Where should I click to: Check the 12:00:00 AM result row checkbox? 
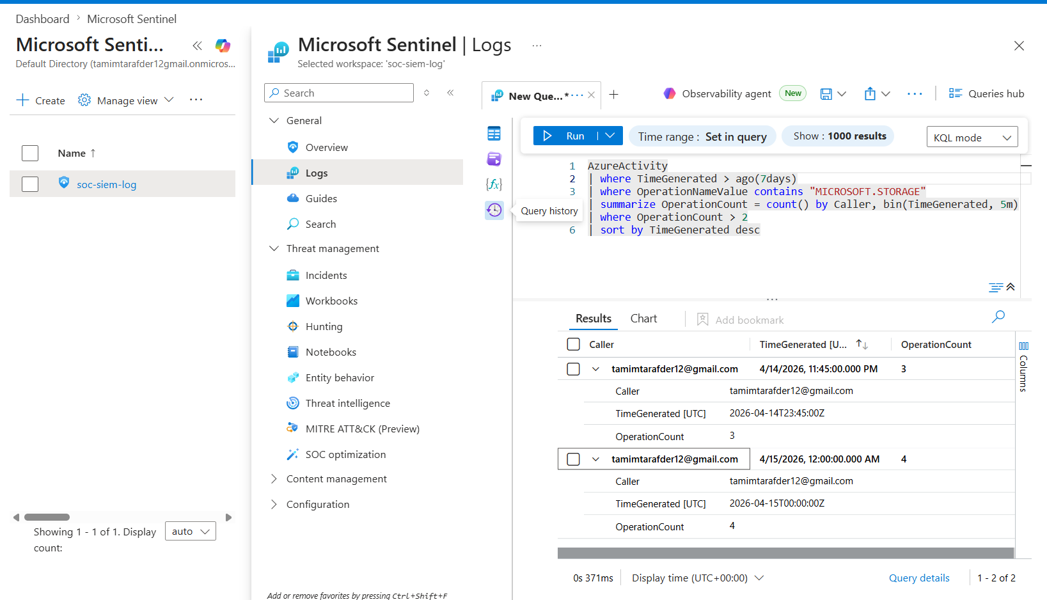point(573,459)
